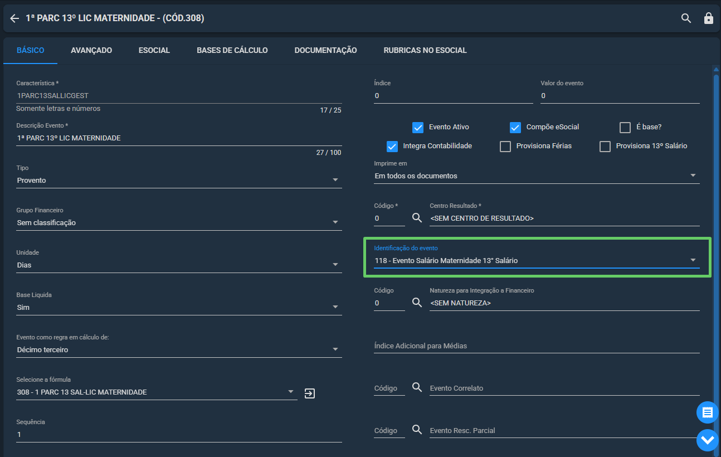Uncheck the Evento Ativo checkbox

[418, 127]
